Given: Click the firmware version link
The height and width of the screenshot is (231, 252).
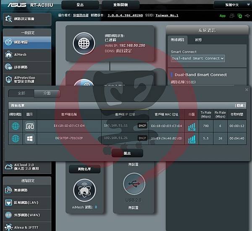Looking at the screenshot, I should [125, 16].
